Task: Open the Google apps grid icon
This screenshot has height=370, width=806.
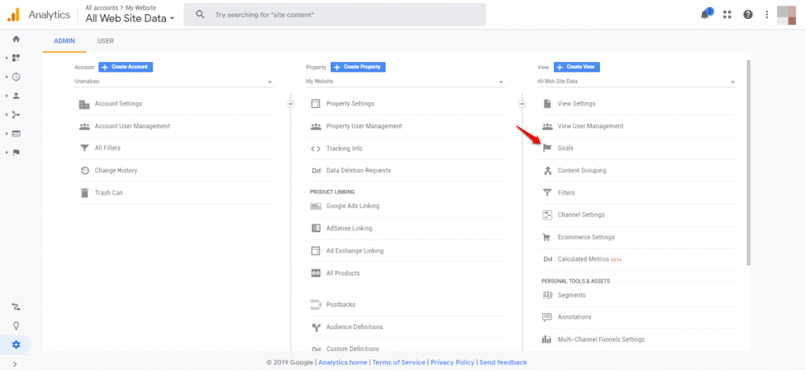Action: point(727,15)
